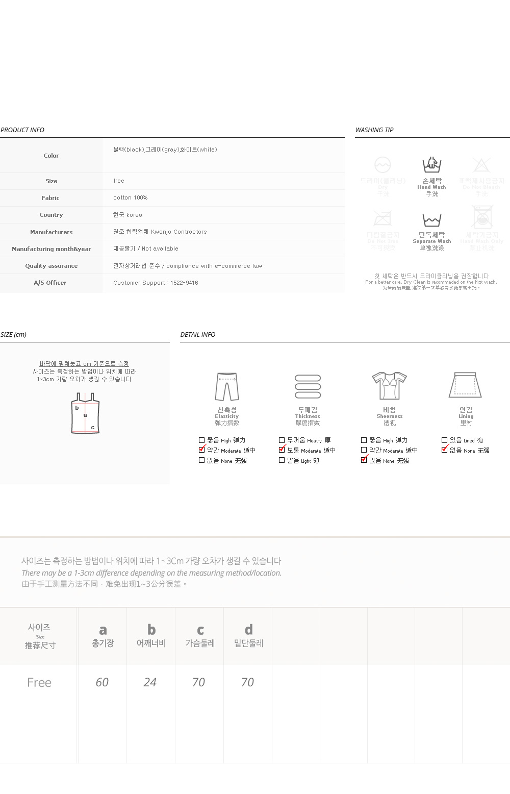The image size is (510, 794).
Task: Click the column a total length header
Action: coord(103,636)
